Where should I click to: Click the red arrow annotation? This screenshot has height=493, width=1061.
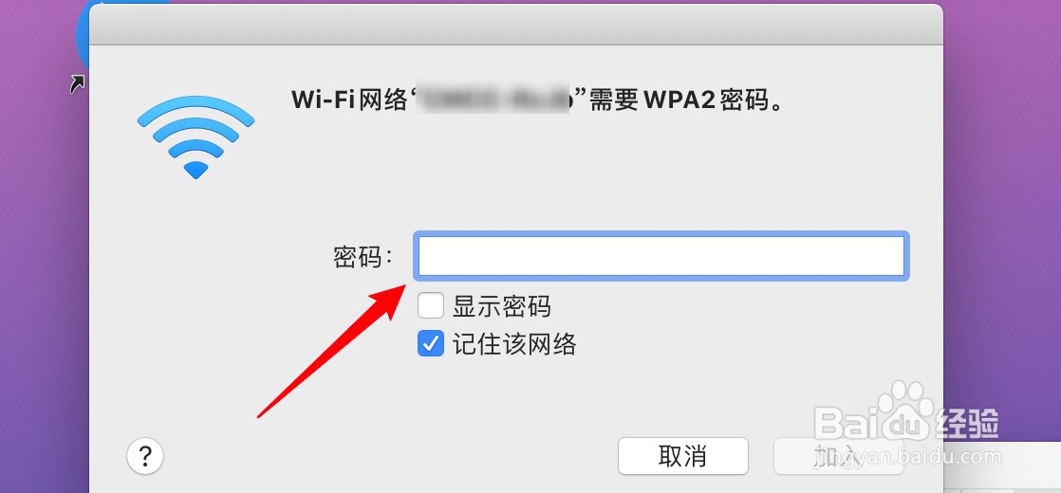point(331,351)
